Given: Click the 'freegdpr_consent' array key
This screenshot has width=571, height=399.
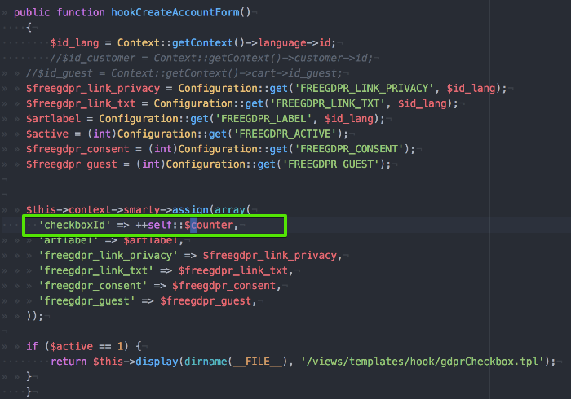Looking at the screenshot, I should 86,285.
